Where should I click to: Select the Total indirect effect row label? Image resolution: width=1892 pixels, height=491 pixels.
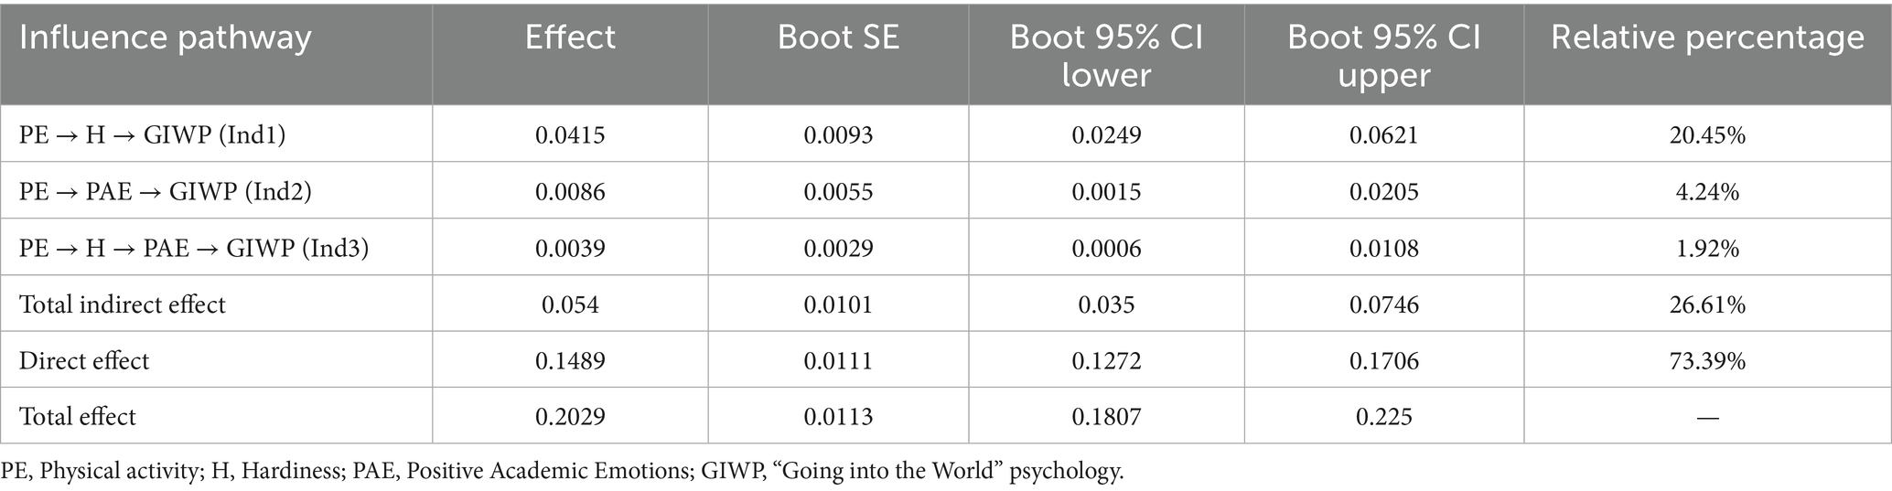(123, 304)
